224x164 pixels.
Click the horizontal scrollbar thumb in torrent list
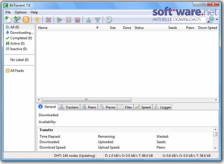coord(86,99)
